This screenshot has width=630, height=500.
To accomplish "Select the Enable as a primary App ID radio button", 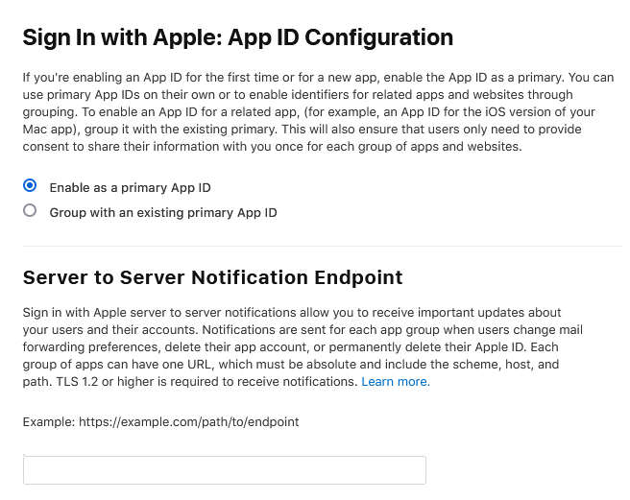I will [x=31, y=187].
